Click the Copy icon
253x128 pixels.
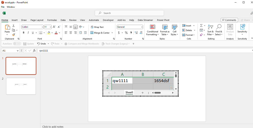point(14,30)
